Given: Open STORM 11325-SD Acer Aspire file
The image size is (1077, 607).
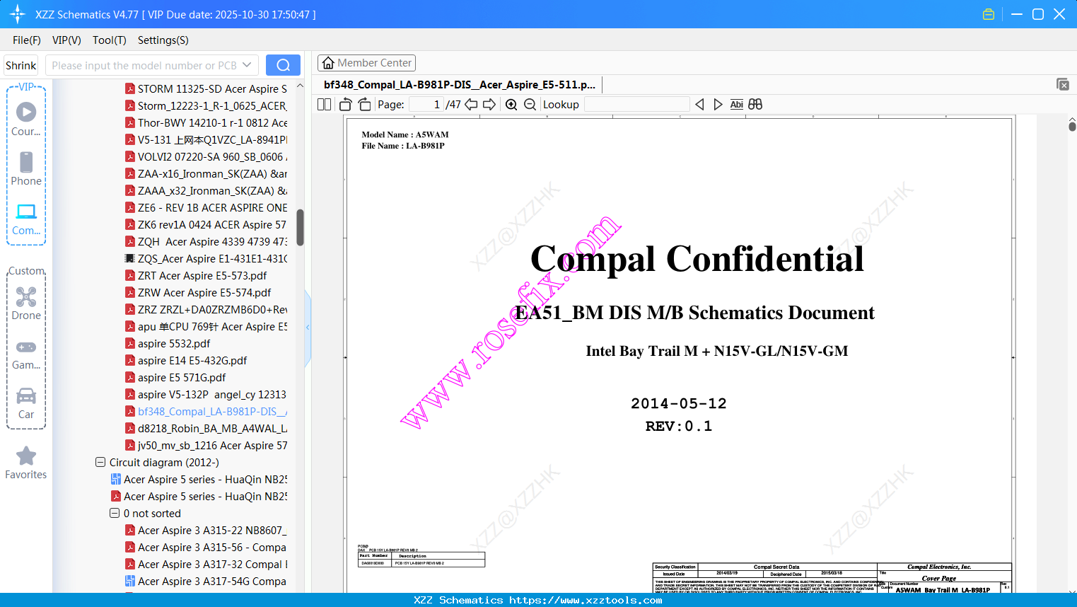Looking at the screenshot, I should [x=206, y=88].
